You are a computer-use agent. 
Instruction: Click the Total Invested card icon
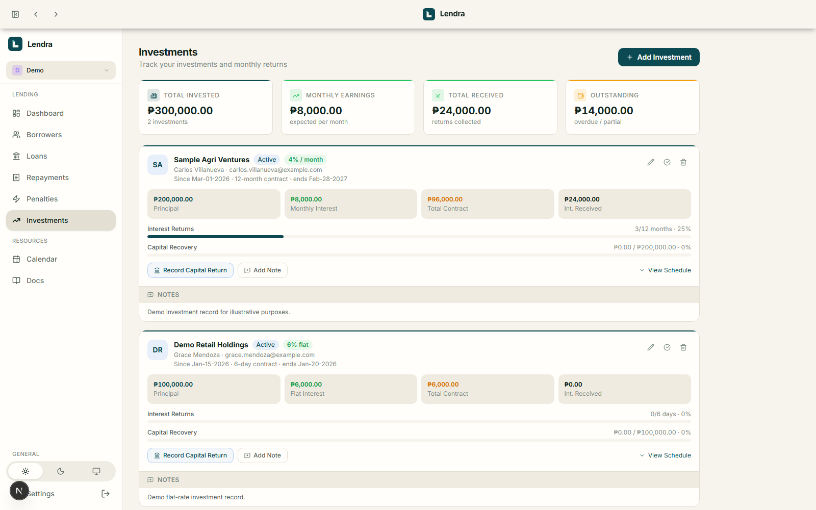154,95
